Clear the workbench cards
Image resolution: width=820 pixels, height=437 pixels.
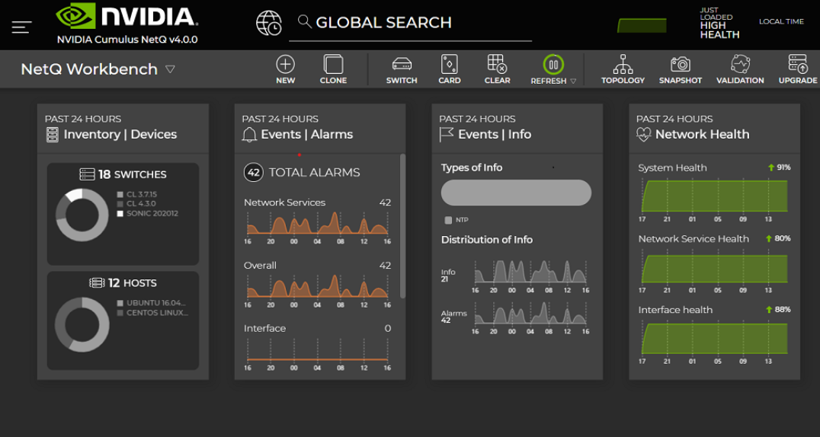(497, 70)
